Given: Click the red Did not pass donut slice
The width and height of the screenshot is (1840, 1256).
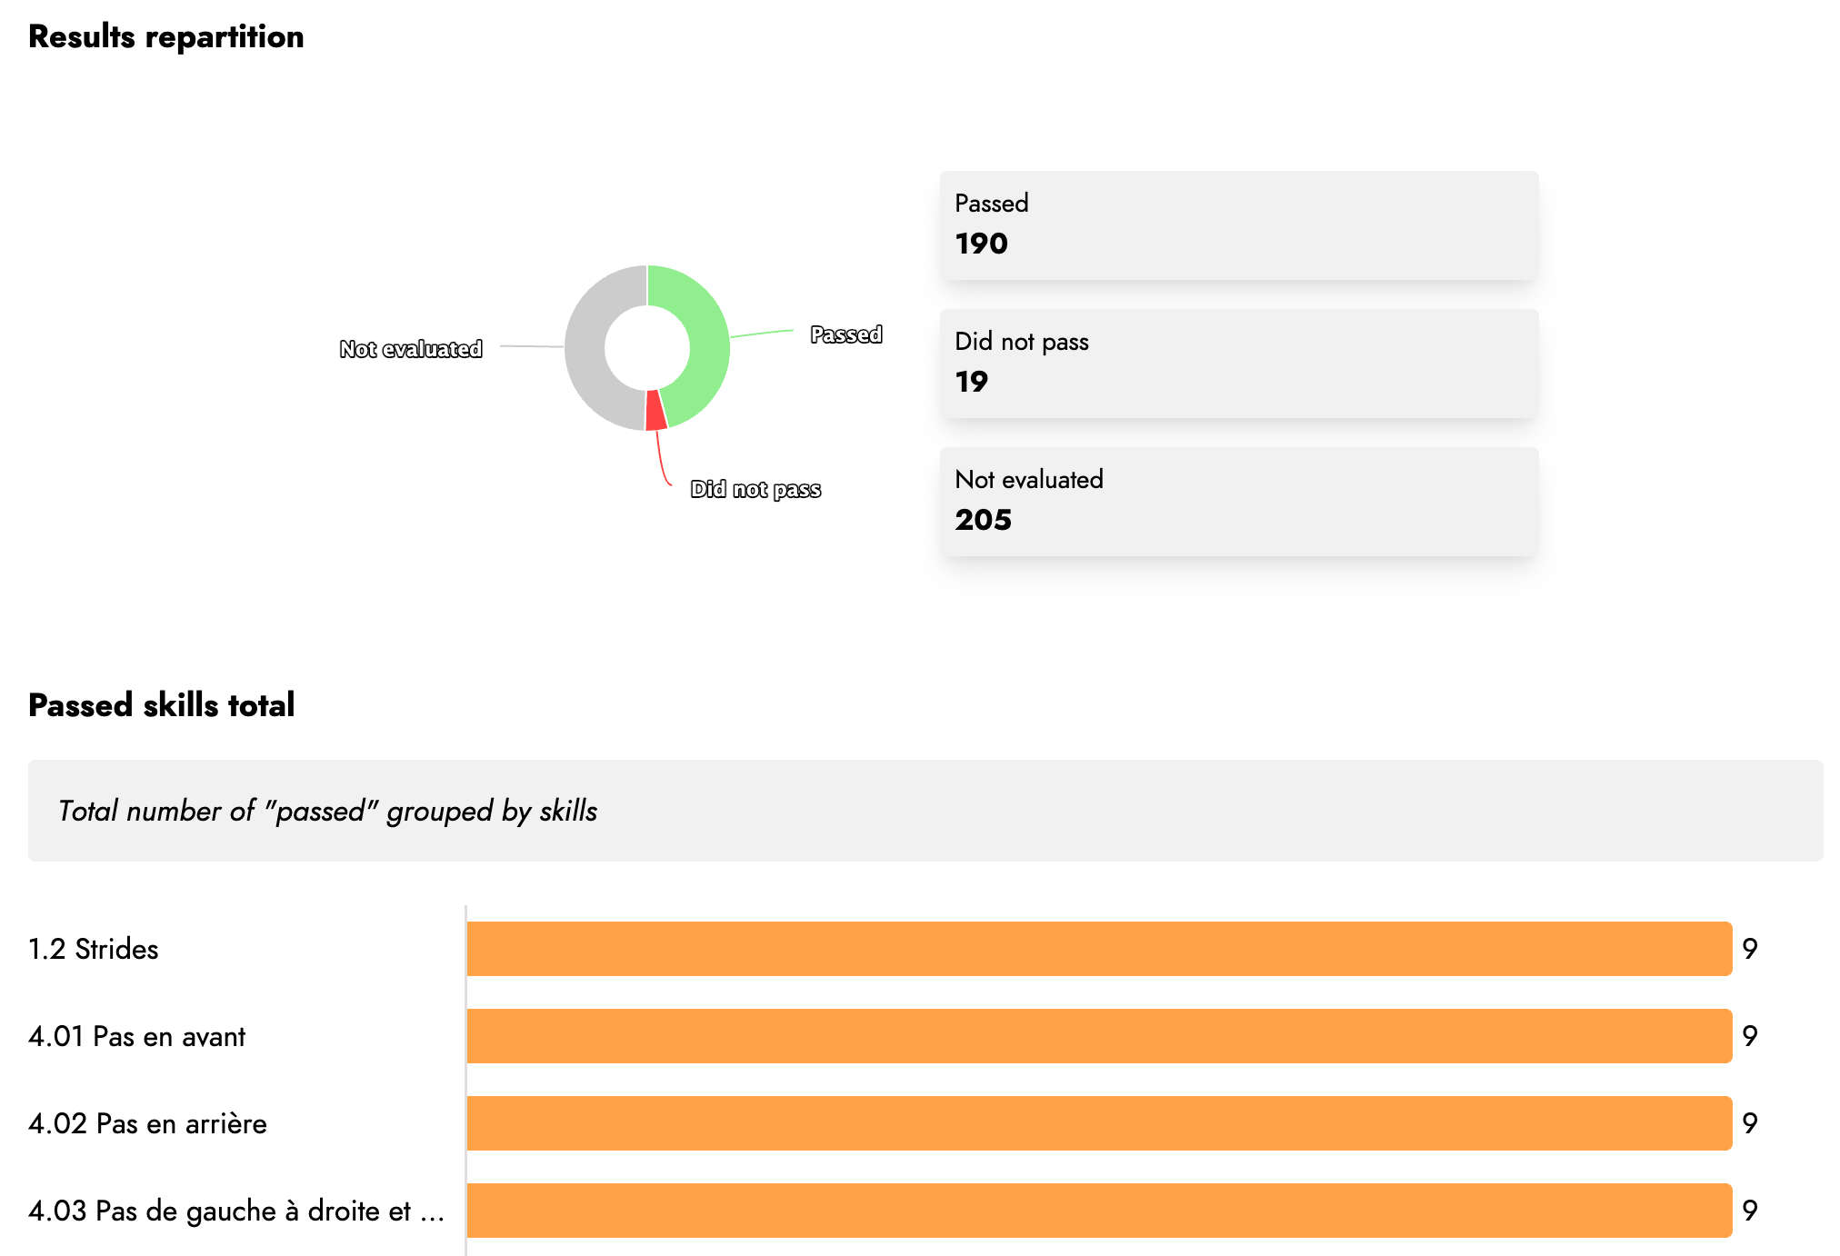Looking at the screenshot, I should tap(655, 410).
